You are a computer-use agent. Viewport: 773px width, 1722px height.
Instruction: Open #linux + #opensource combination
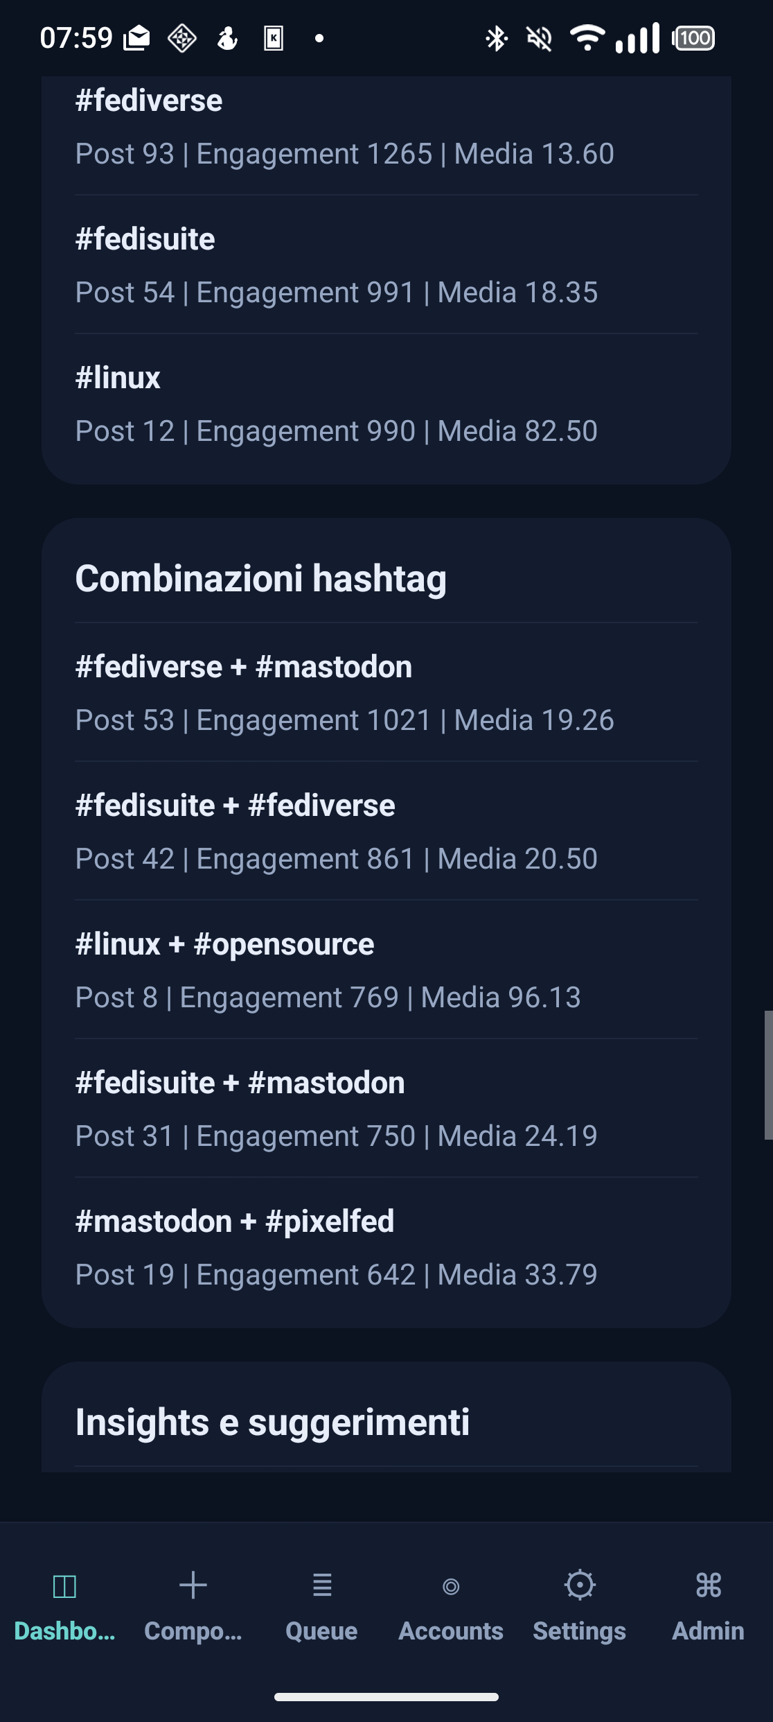pyautogui.click(x=386, y=970)
